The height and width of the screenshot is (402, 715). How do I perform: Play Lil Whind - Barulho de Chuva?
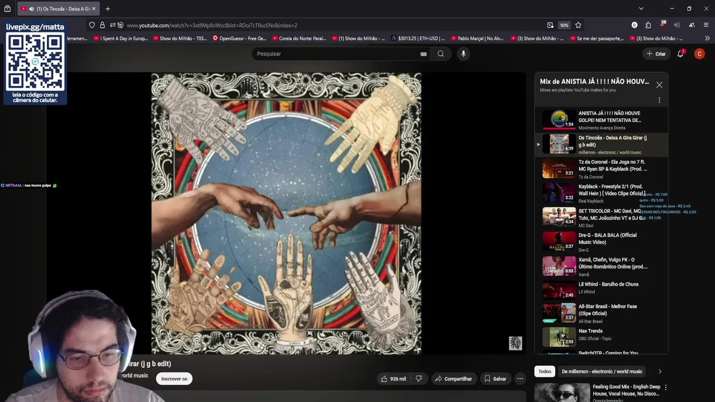[600, 290]
